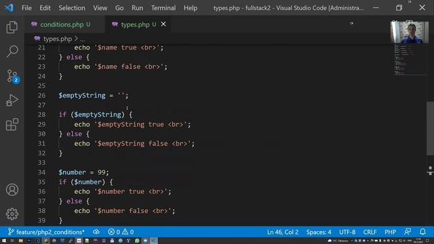Open the Windows Start menu
The image size is (434, 244).
4,241
